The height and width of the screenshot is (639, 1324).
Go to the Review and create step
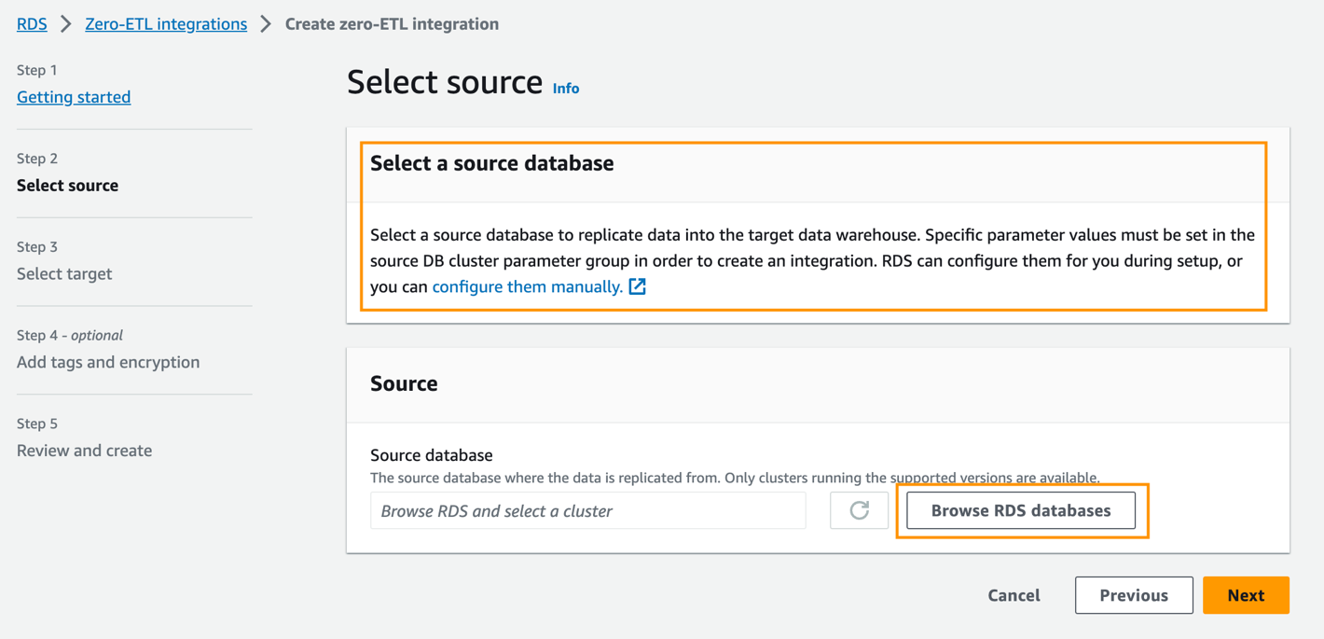tap(84, 451)
